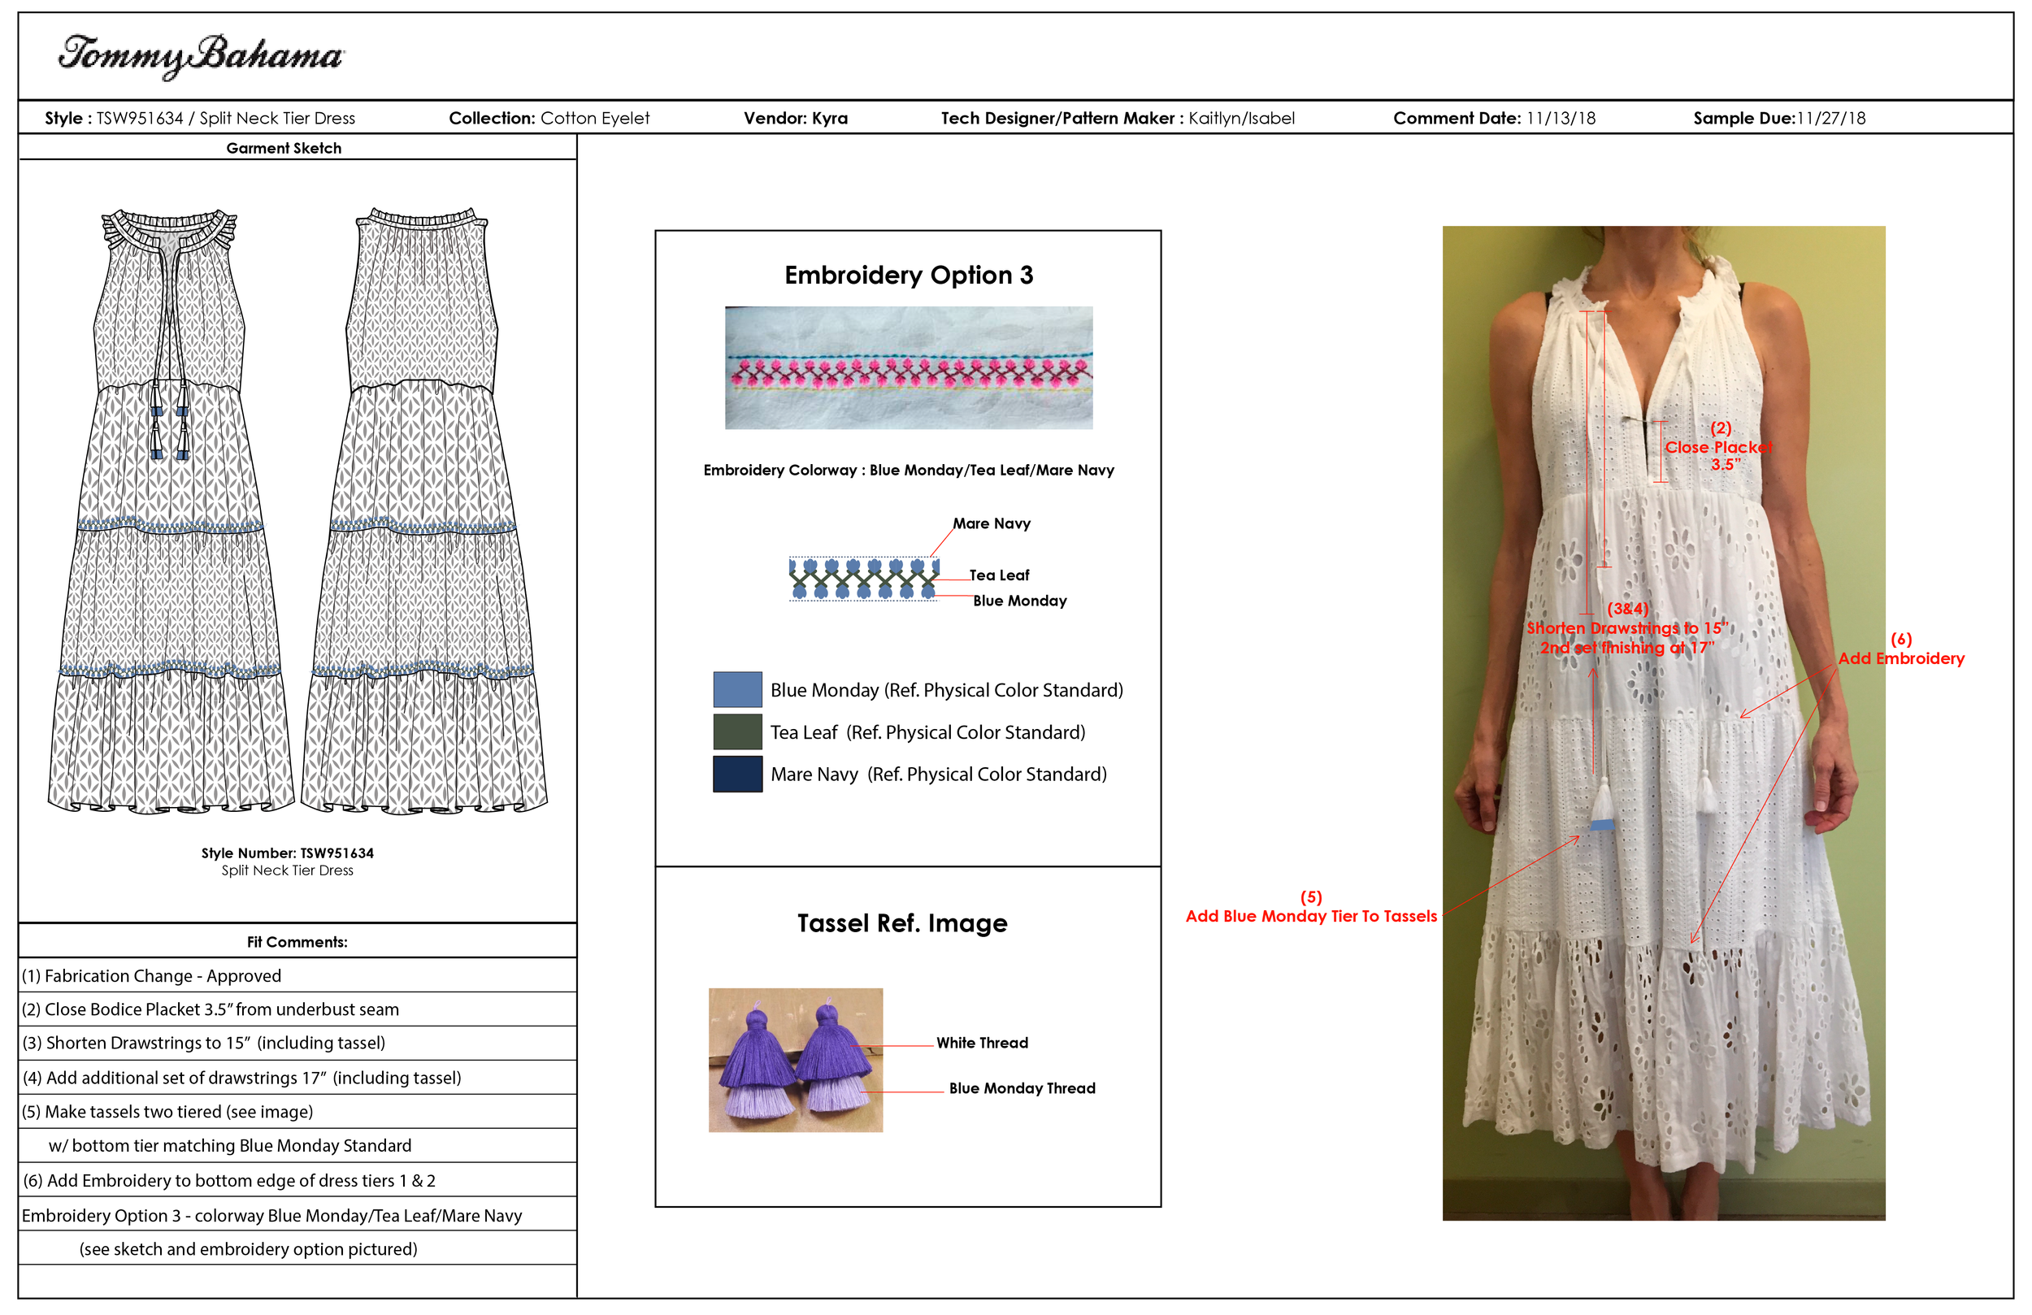Click the Garment Sketch section header
This screenshot has height=1315, width=2032.
284,149
